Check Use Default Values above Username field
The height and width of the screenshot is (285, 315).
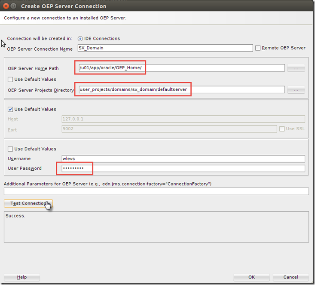tap(11, 149)
